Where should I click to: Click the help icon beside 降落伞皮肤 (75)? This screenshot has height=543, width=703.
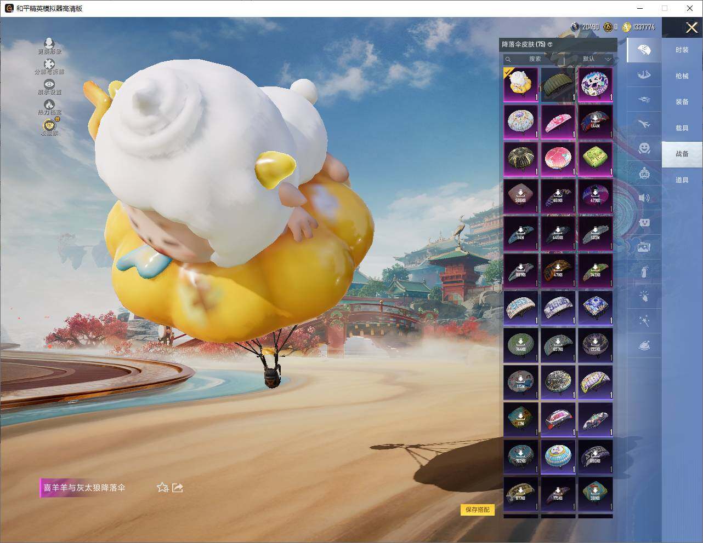tap(550, 44)
